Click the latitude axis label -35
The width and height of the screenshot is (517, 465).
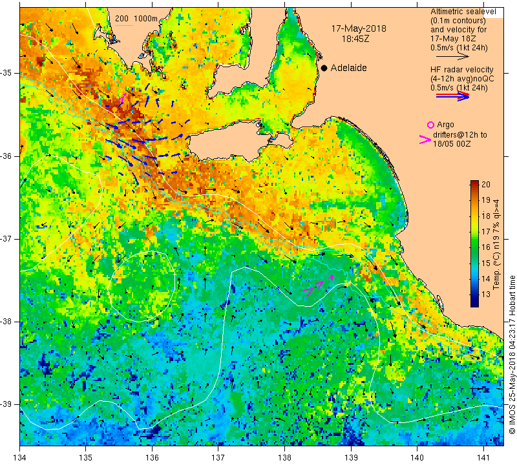pos(6,73)
